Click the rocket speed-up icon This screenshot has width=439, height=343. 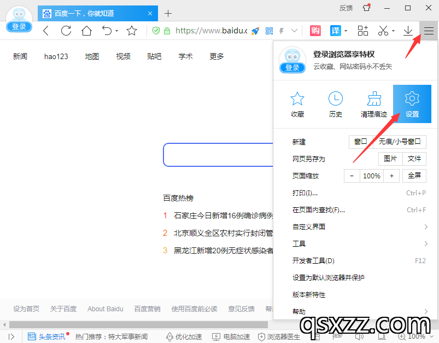coord(255,31)
